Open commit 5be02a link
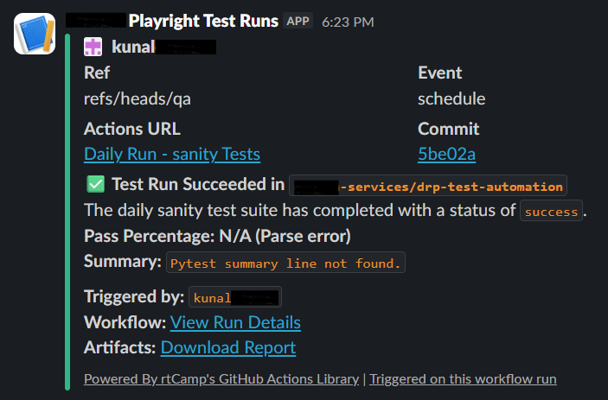 [x=446, y=154]
